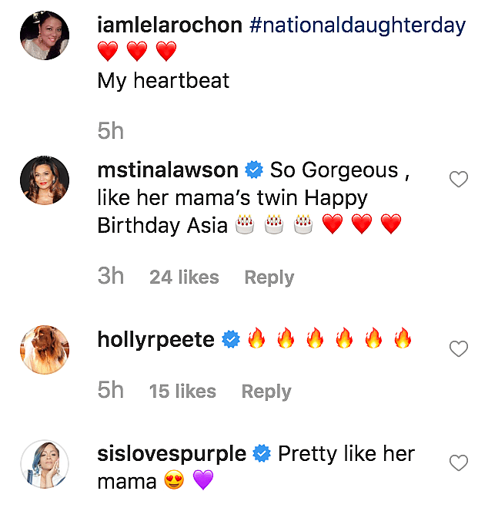Toggle heart on sislovespurple's comment

(459, 463)
